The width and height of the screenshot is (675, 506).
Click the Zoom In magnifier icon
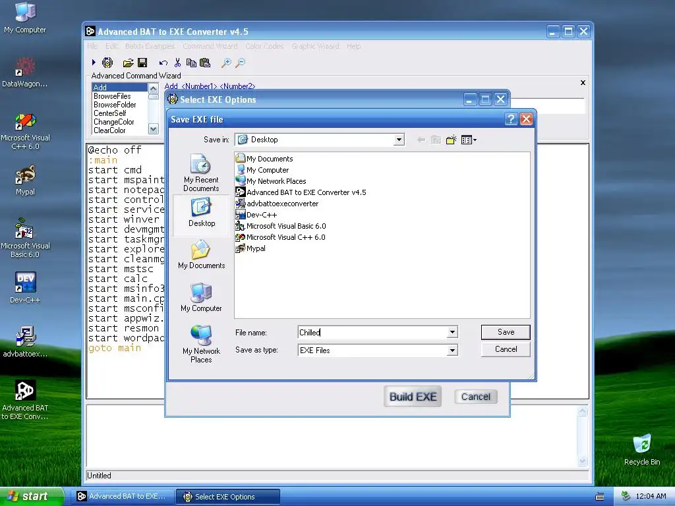pyautogui.click(x=226, y=63)
